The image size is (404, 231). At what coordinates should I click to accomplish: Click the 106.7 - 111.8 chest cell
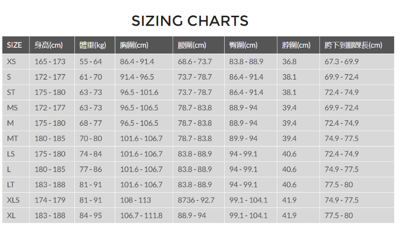point(141,215)
